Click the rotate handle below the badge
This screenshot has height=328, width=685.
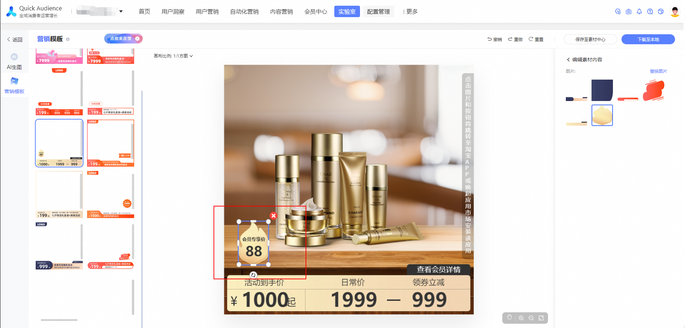tap(253, 275)
